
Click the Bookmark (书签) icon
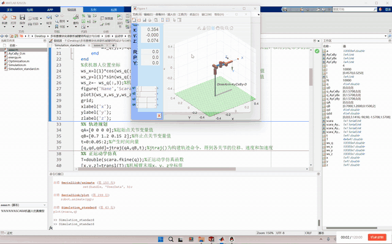(x=57, y=26)
